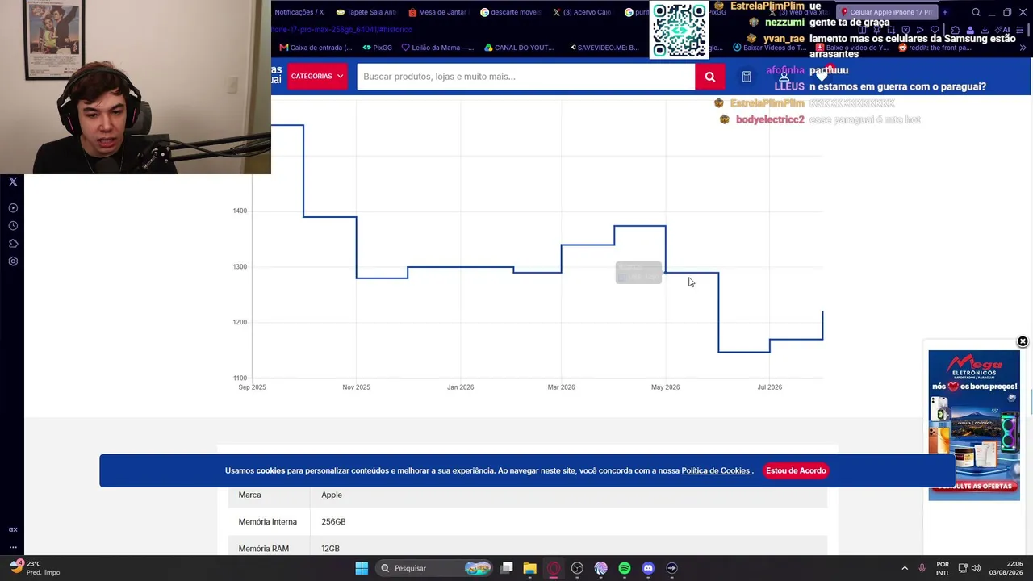Open the browser tab search magnifier

pyautogui.click(x=976, y=12)
